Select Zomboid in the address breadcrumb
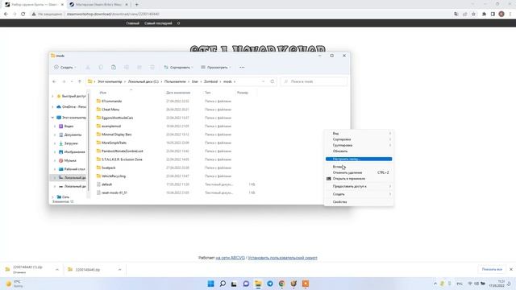Screen dimensions: 516x290 [210, 81]
